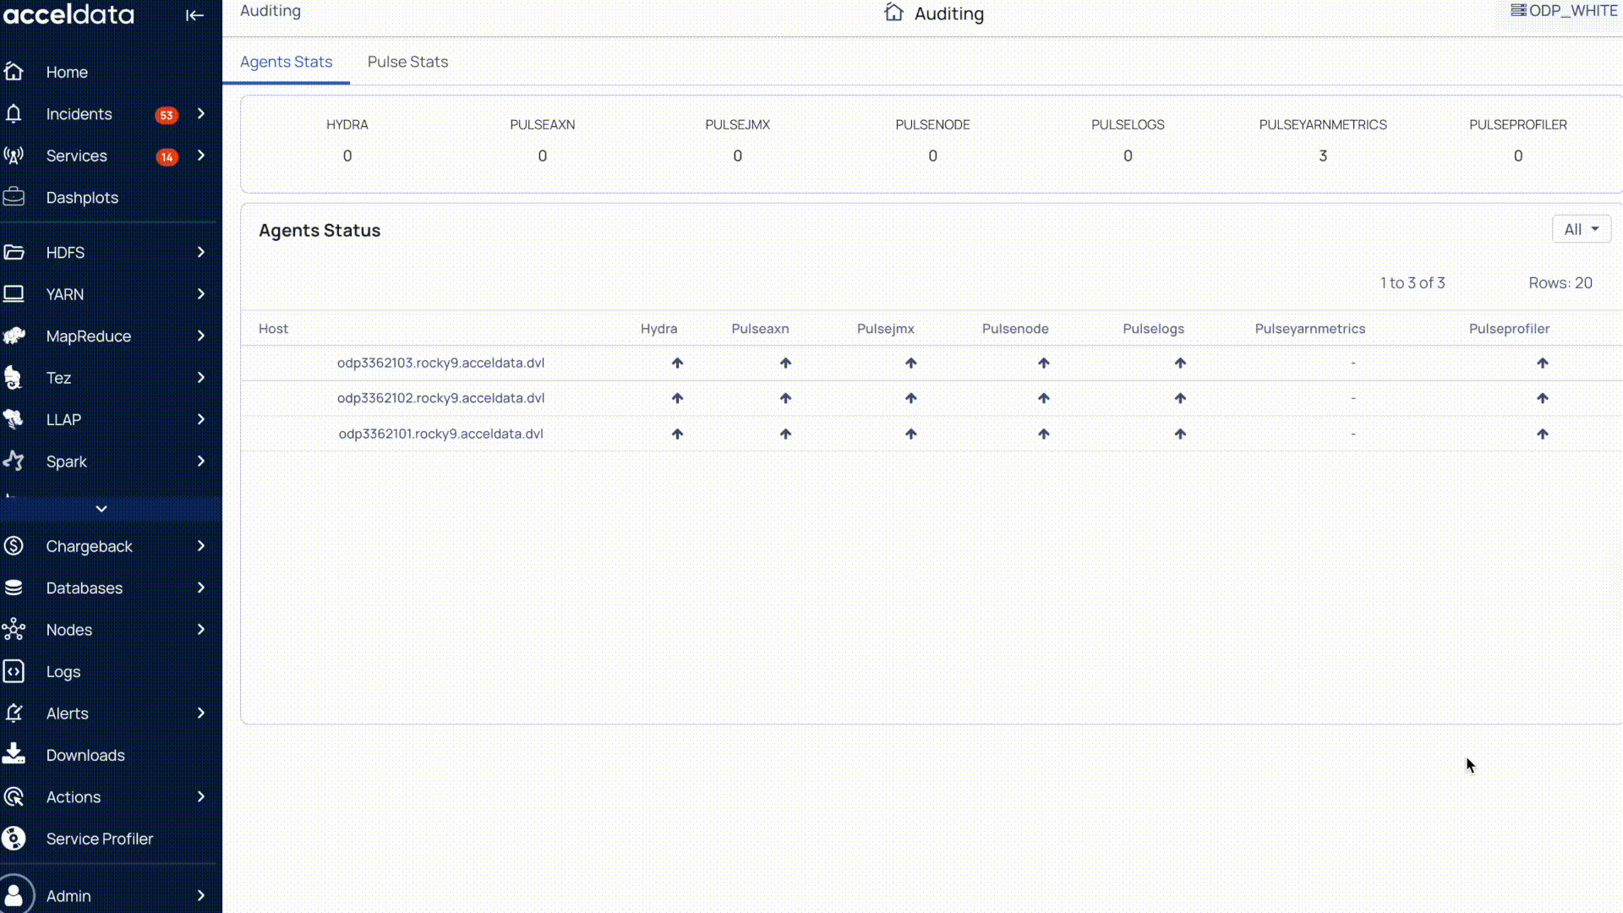Open the All filter dropdown

pyautogui.click(x=1581, y=229)
